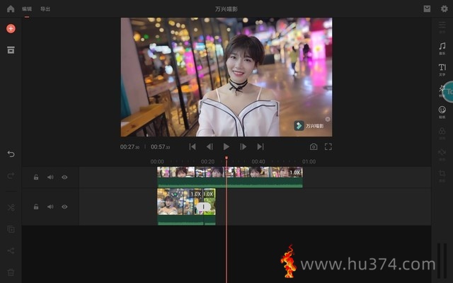Click the 万兴喵影 title text

pos(226,9)
